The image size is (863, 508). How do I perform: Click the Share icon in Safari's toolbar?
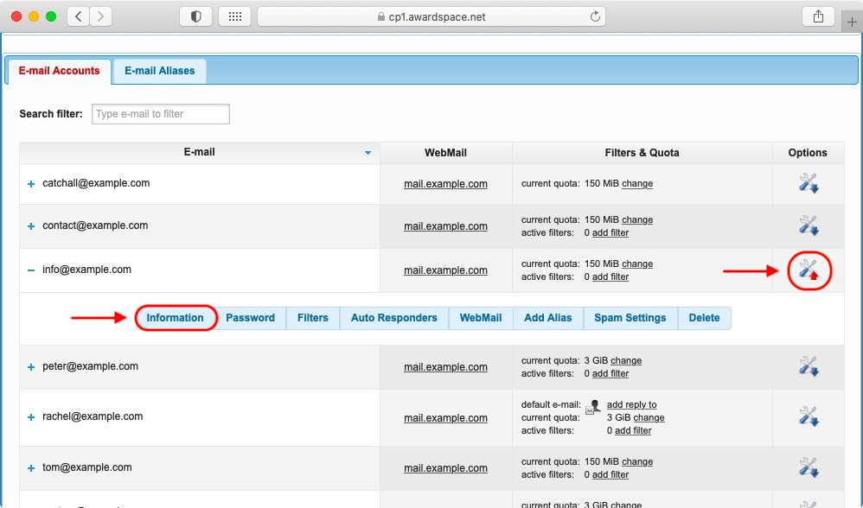(818, 16)
